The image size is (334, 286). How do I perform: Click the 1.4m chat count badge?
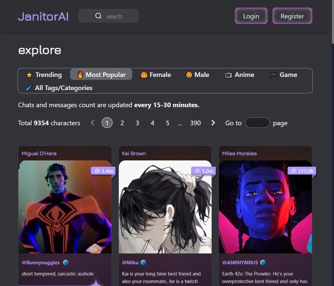click(x=103, y=171)
